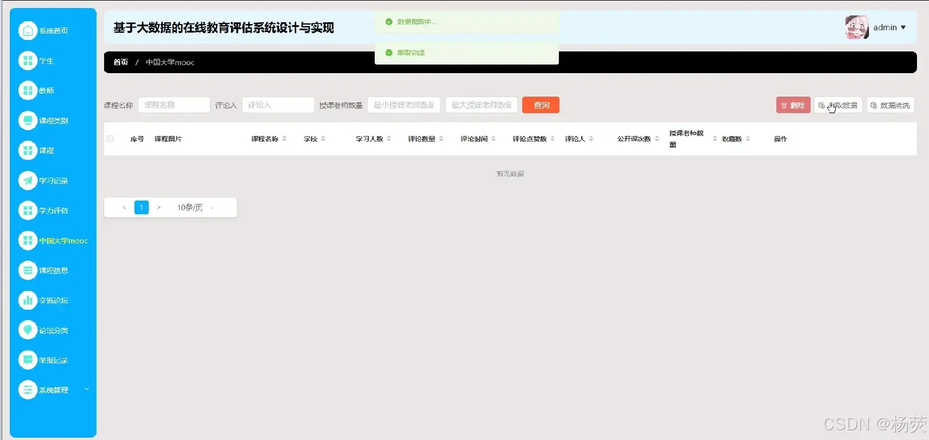Open the 10条/页 page-size dropdown
The height and width of the screenshot is (440, 929).
pyautogui.click(x=196, y=207)
